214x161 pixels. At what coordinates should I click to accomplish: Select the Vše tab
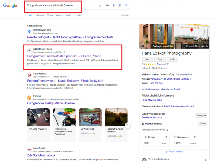[30, 15]
